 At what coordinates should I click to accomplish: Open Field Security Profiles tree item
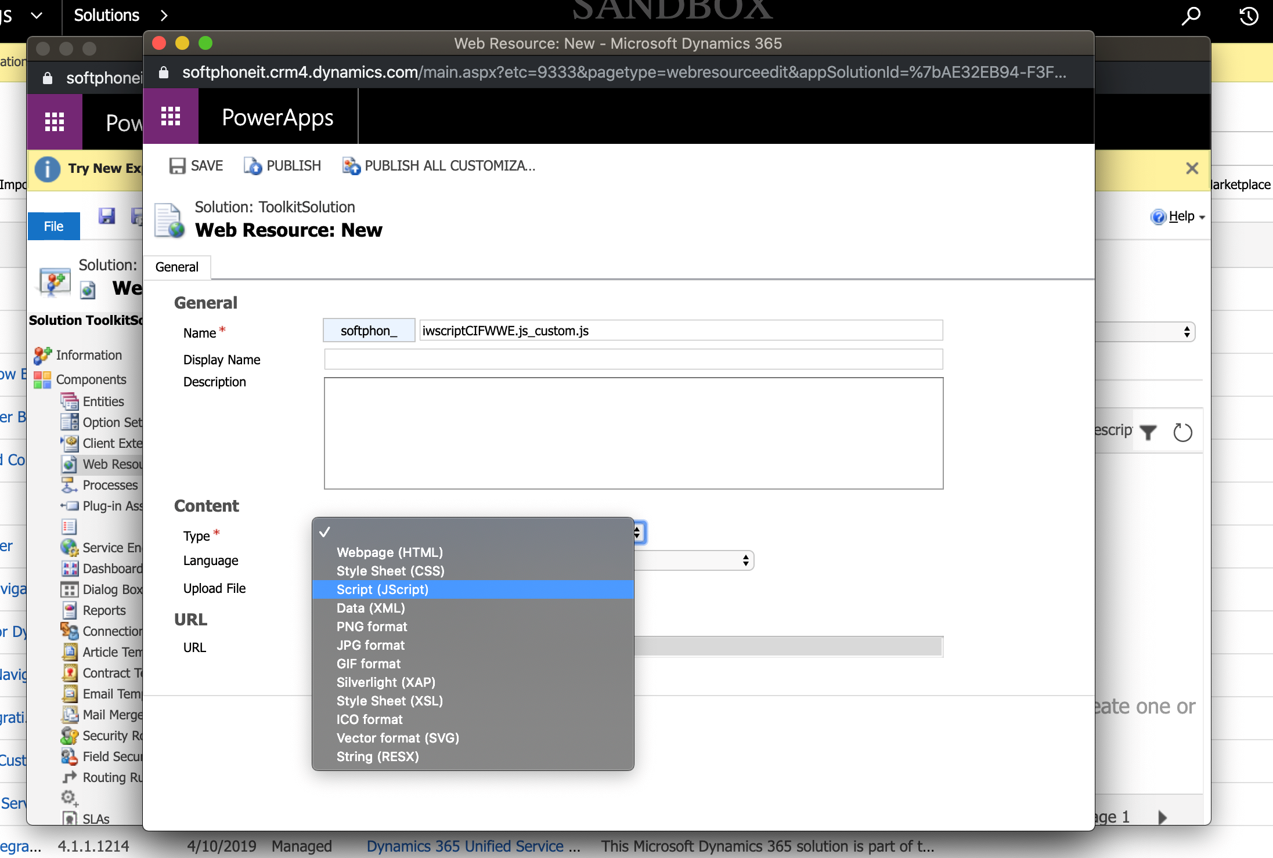tap(102, 756)
